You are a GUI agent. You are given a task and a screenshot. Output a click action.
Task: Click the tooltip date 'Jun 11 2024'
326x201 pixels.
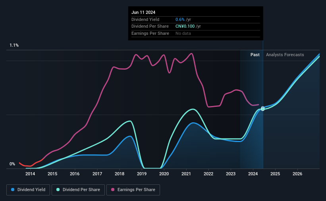143,12
